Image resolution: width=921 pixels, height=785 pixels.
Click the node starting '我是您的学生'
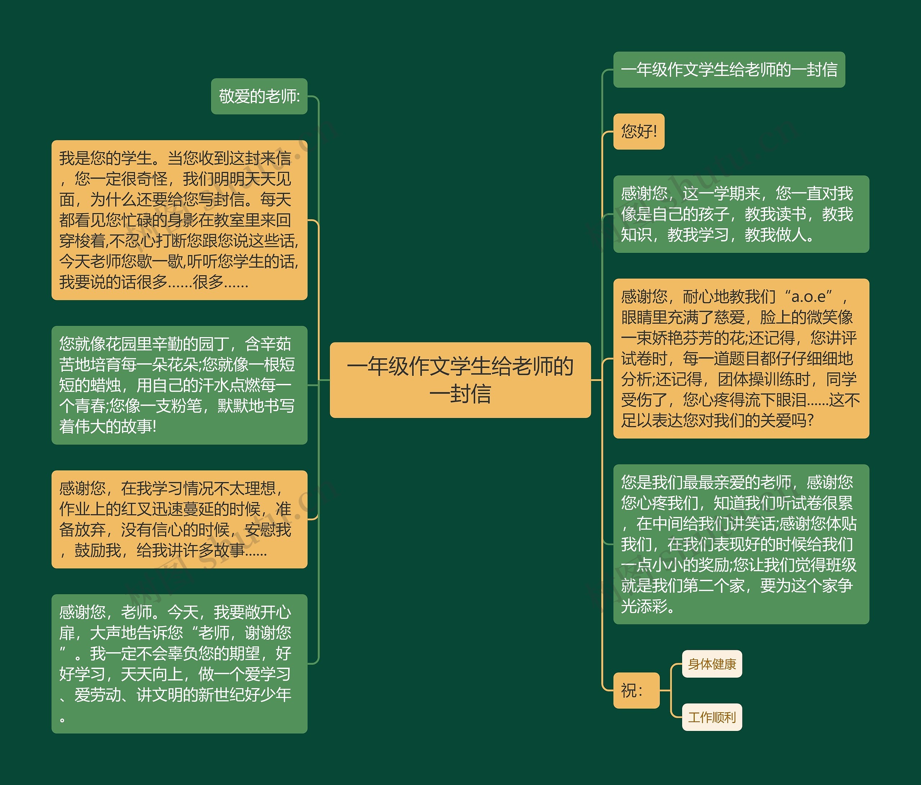(180, 220)
